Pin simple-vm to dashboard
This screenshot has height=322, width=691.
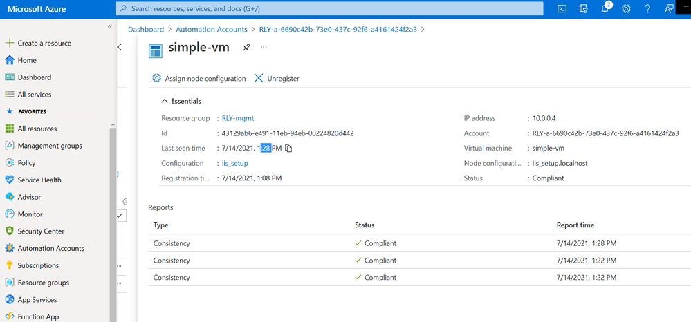pyautogui.click(x=246, y=48)
